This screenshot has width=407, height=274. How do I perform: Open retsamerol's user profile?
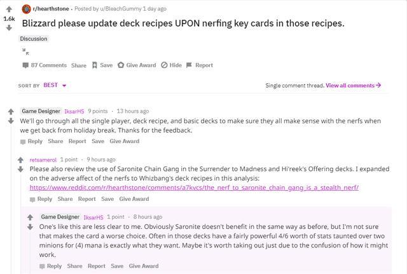[43, 160]
